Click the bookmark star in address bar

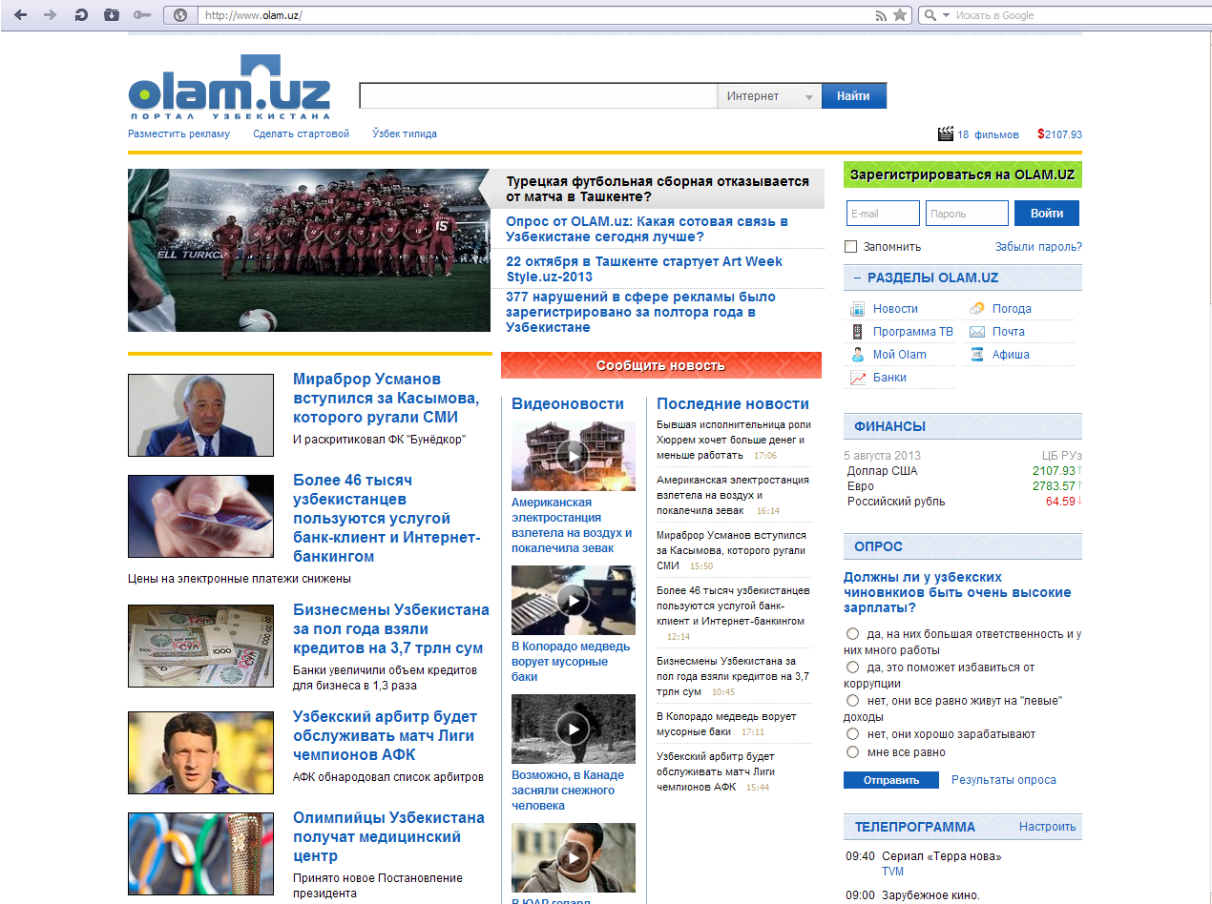point(900,15)
